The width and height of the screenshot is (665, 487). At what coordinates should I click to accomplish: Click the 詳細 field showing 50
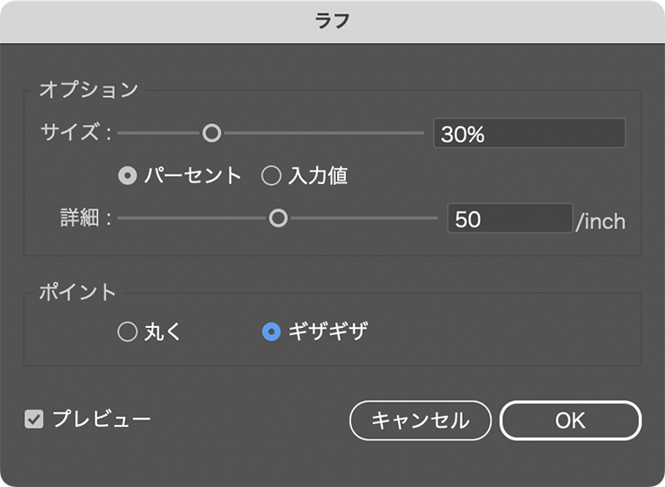(x=509, y=218)
